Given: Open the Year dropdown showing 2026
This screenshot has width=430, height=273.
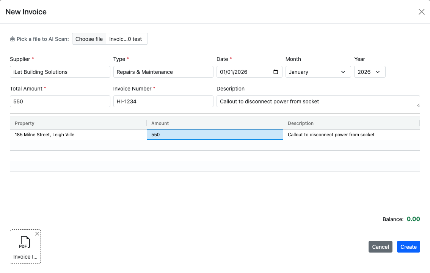Looking at the screenshot, I should [x=370, y=72].
